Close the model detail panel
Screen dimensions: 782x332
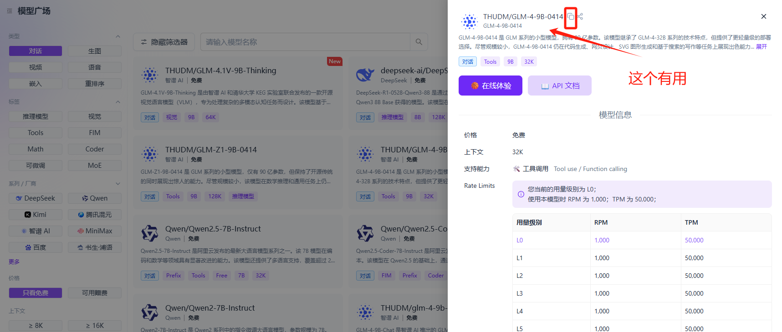click(764, 16)
